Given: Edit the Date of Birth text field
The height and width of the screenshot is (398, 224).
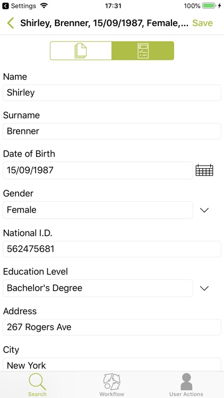Looking at the screenshot, I should 98,170.
